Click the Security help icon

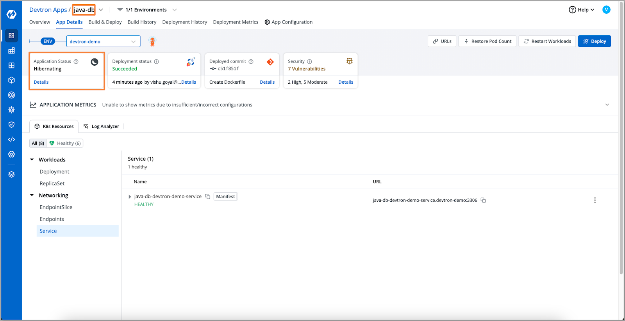(x=309, y=61)
